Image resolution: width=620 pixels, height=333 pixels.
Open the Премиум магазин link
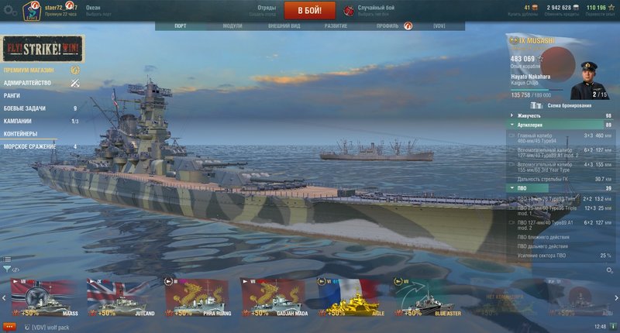[x=29, y=70]
